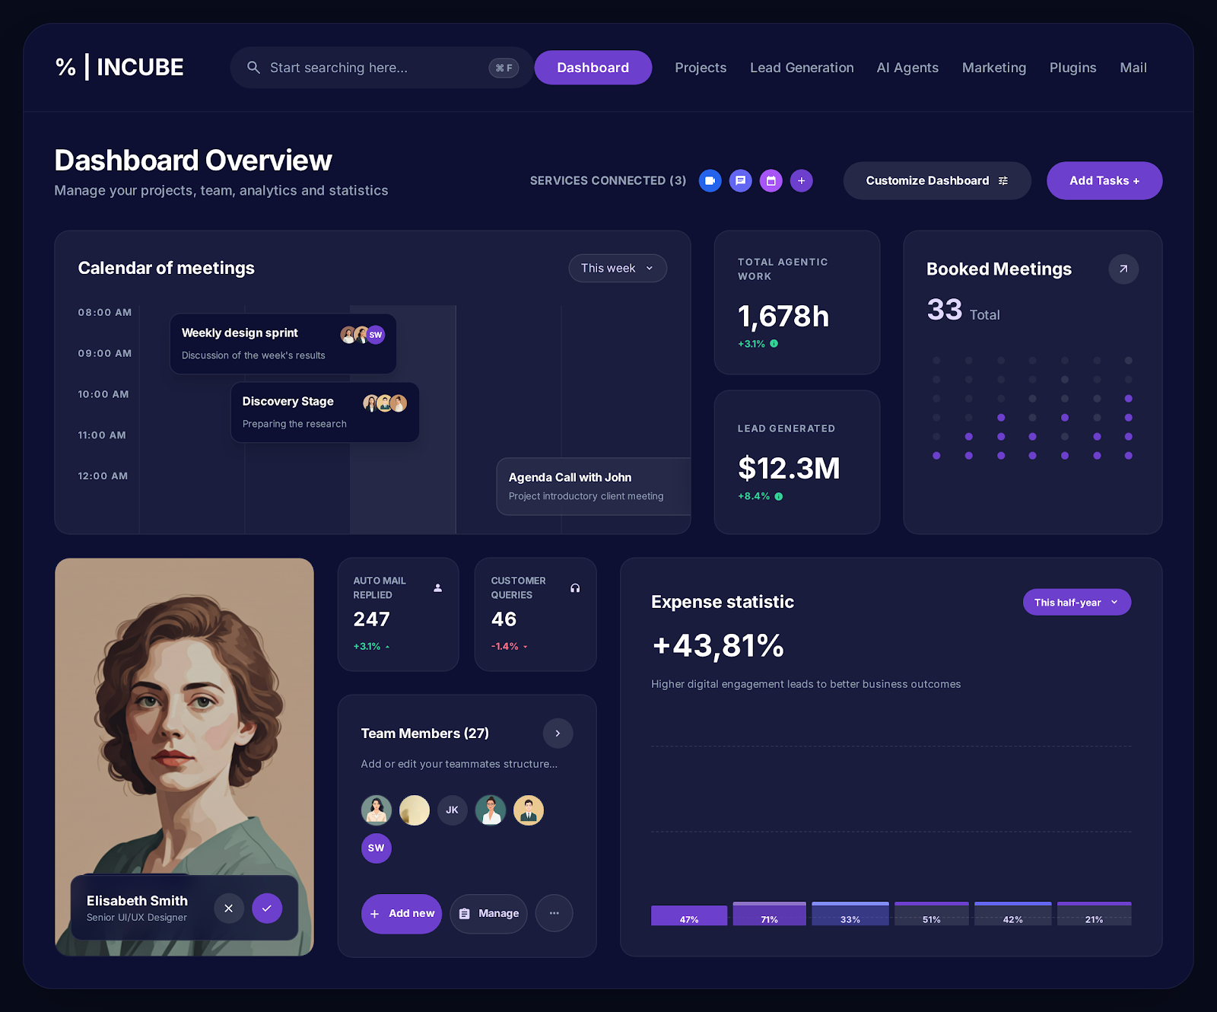1217x1012 pixels.
Task: Select the 71% expense bar
Action: 769,914
